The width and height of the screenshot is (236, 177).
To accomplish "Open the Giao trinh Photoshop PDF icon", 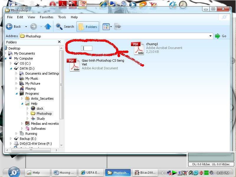I will pyautogui.click(x=73, y=65).
